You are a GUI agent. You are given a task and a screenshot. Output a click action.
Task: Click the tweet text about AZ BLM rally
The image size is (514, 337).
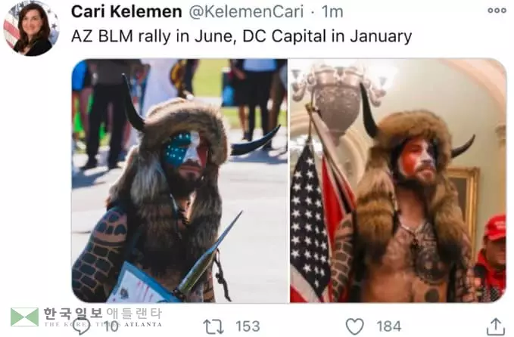241,36
